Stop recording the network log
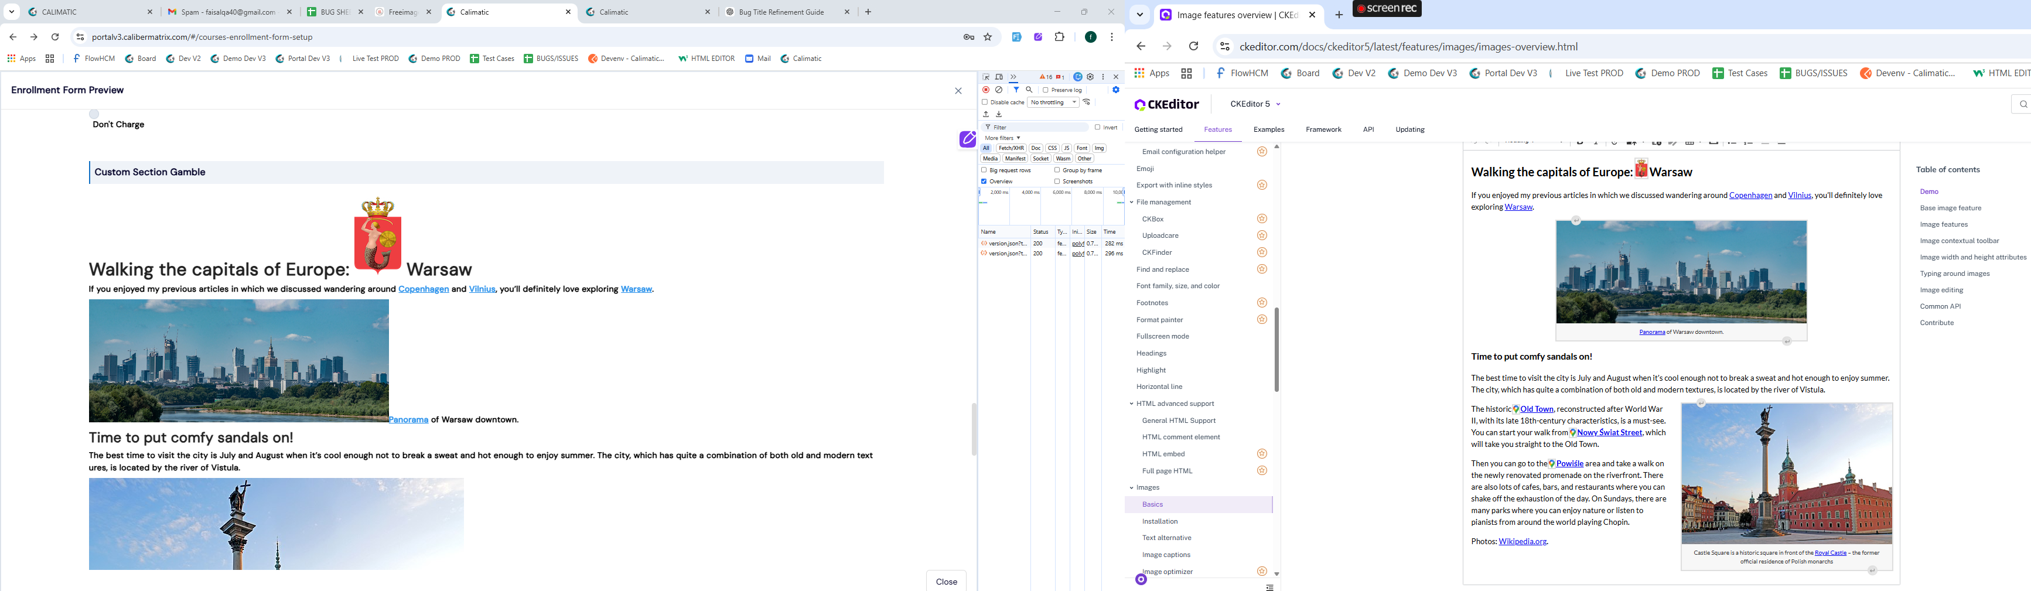 [985, 90]
